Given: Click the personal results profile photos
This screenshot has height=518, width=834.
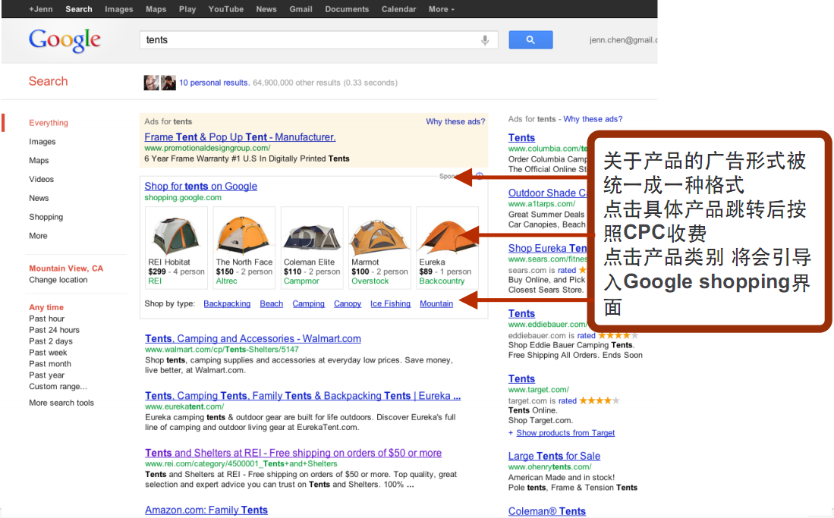Looking at the screenshot, I should (159, 83).
